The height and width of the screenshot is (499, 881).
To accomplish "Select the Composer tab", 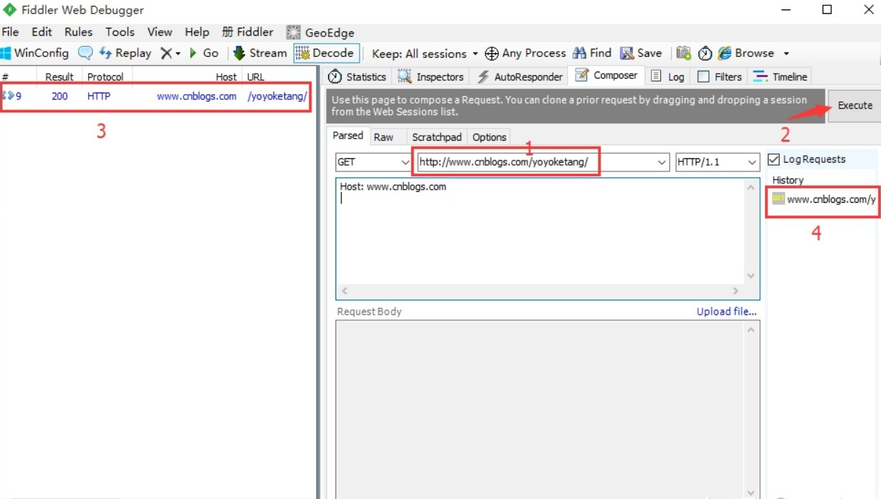I will (607, 75).
